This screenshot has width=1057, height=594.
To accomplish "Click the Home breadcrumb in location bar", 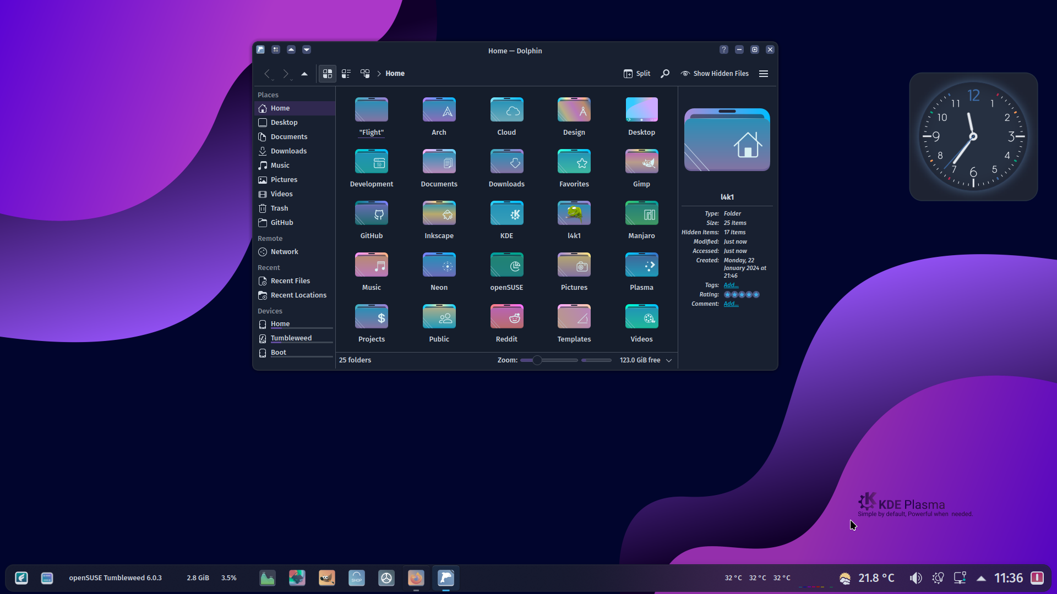I will pos(395,74).
